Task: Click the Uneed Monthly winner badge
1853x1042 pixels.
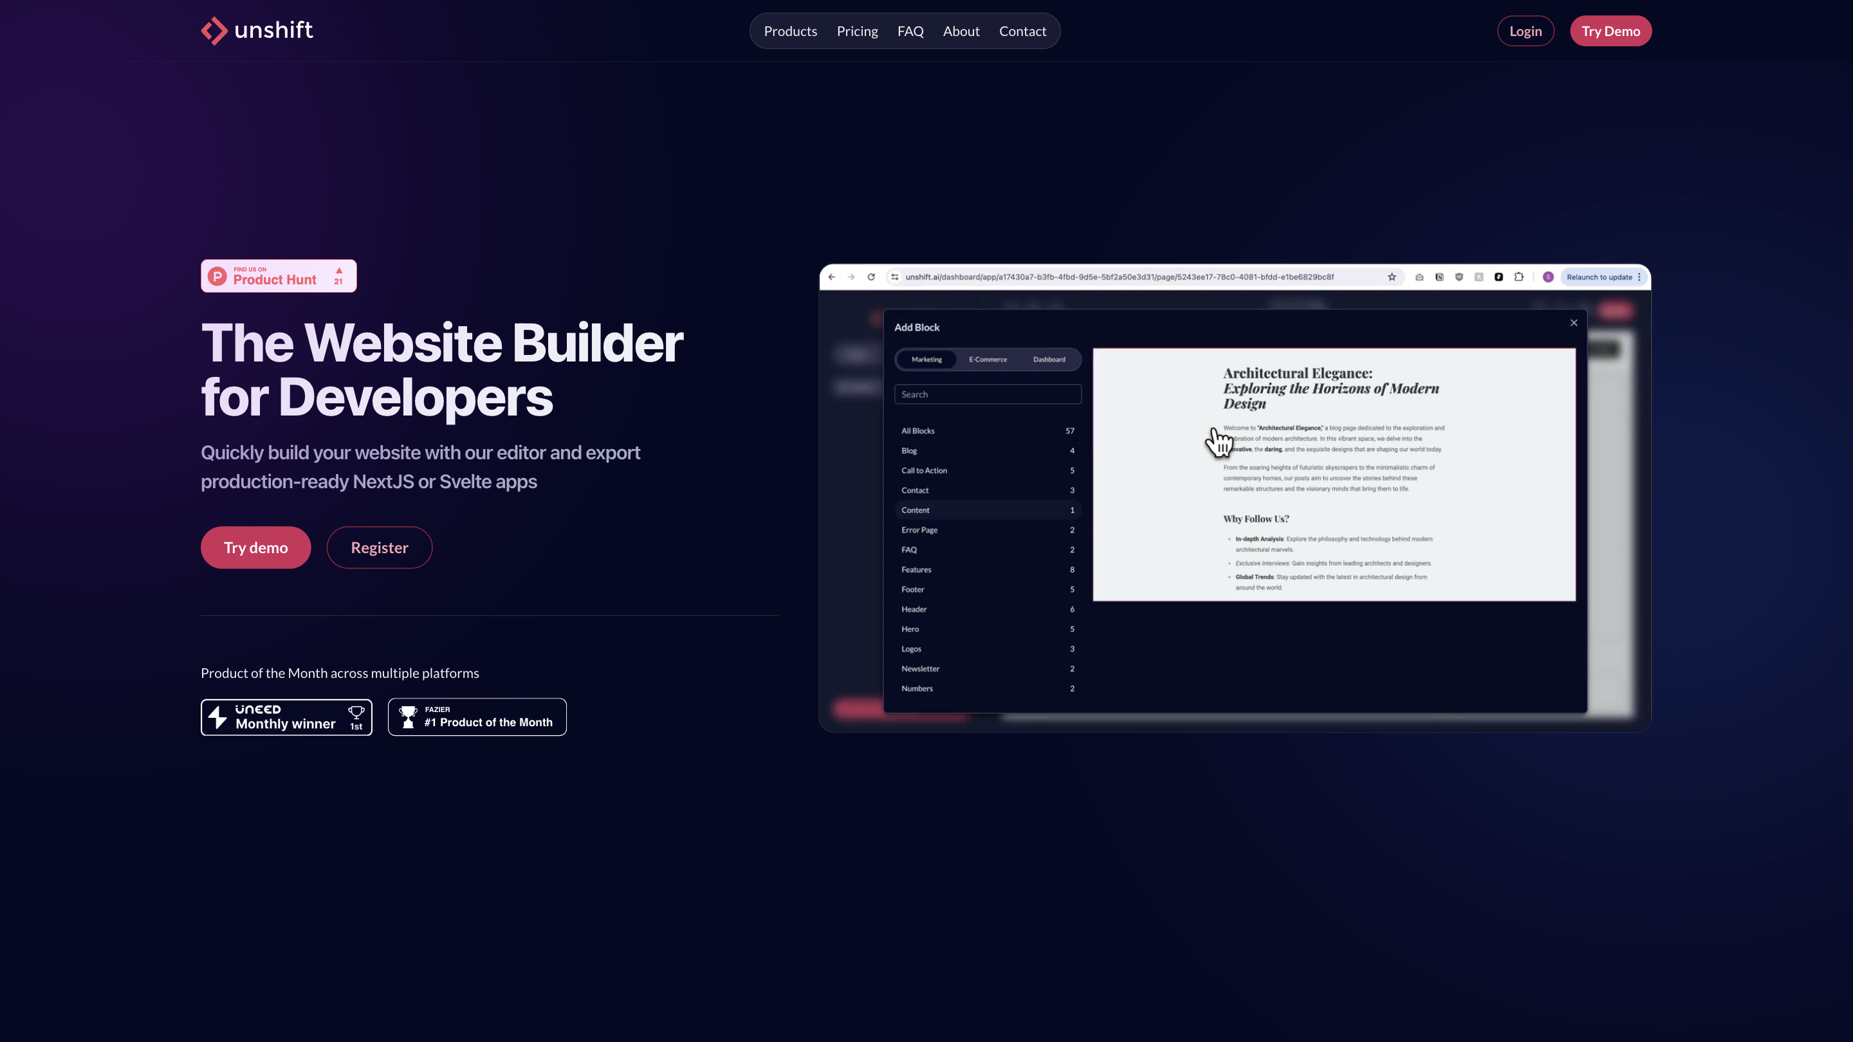Action: point(286,717)
